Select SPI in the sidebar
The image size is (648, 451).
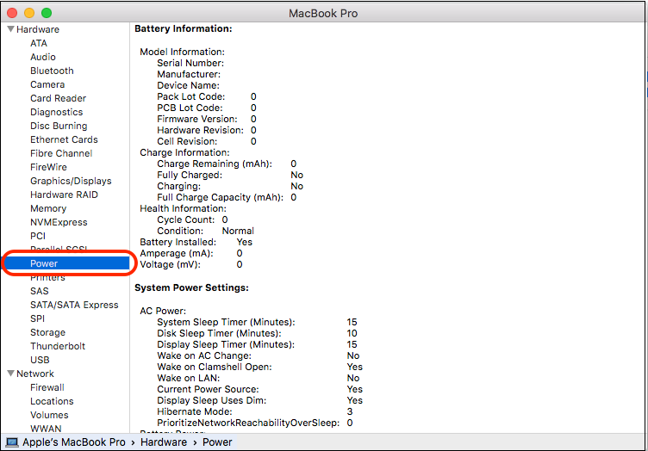pyautogui.click(x=37, y=318)
